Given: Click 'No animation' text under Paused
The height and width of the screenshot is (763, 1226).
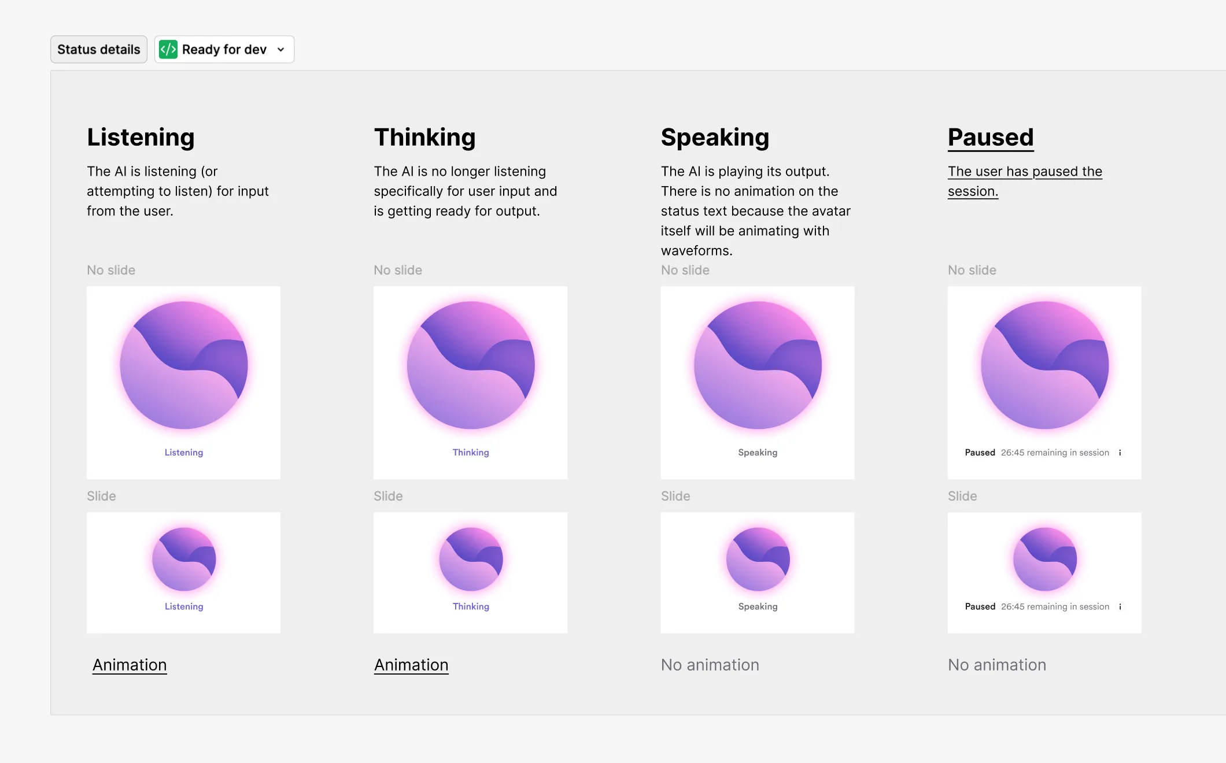Looking at the screenshot, I should [x=997, y=665].
